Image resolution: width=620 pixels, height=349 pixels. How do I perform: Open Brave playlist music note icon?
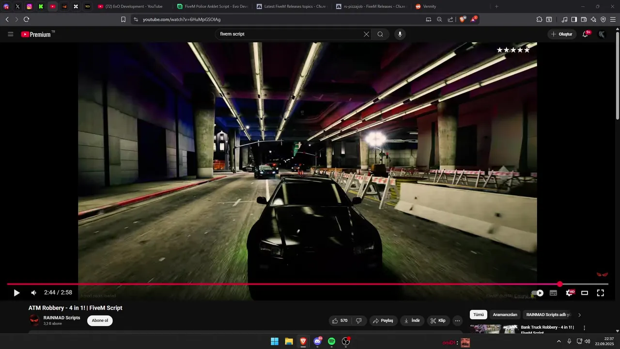pos(564,19)
